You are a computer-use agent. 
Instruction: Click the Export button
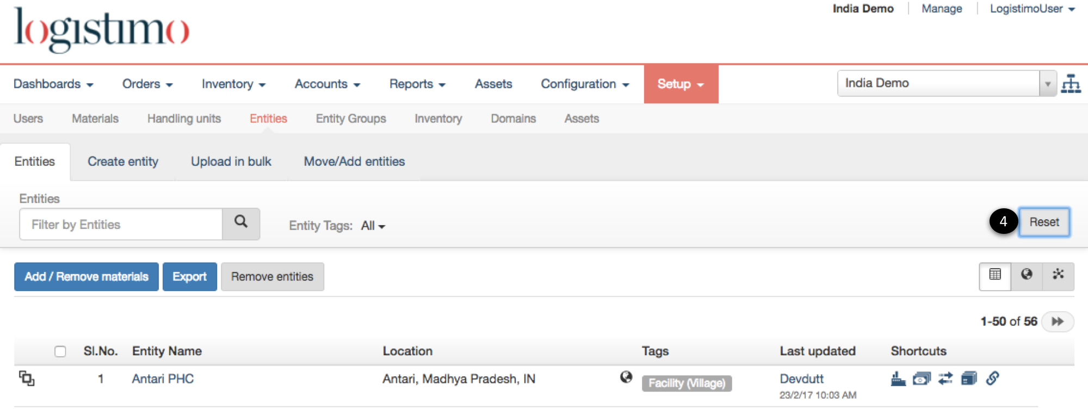189,276
